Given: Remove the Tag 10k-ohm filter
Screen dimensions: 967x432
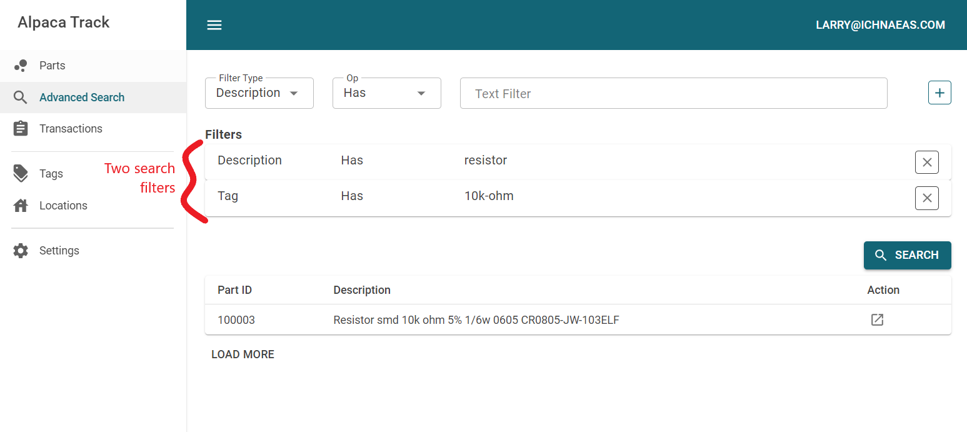Looking at the screenshot, I should [926, 198].
